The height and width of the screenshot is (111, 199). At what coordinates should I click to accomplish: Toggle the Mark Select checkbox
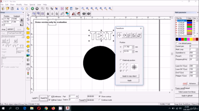tap(50, 100)
